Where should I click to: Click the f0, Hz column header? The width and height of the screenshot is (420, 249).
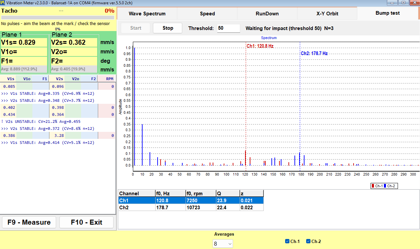(170, 194)
